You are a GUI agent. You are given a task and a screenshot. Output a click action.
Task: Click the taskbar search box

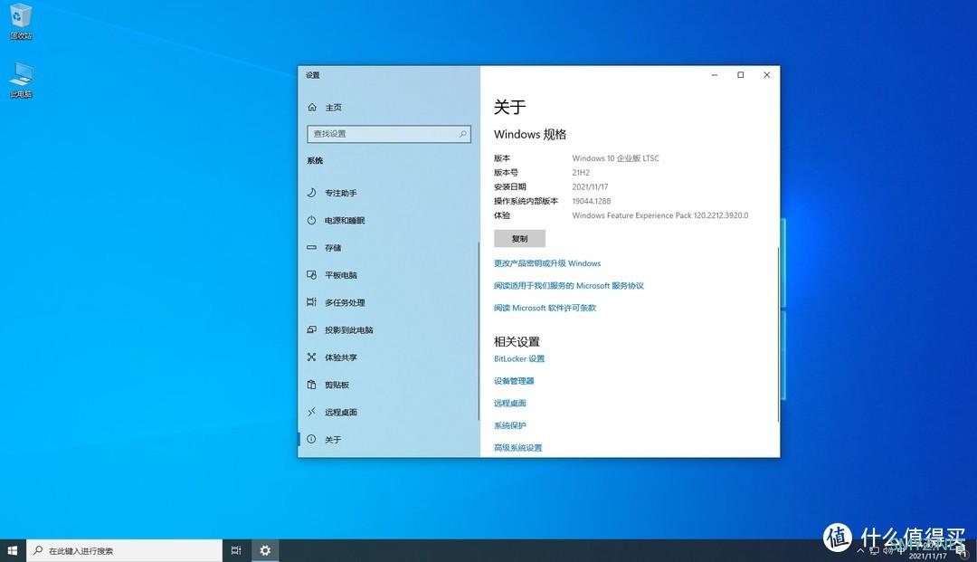point(124,551)
